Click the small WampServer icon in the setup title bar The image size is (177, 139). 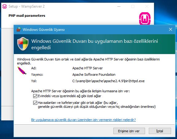(x=5, y=6)
